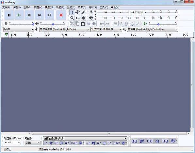Click the Stop button
Screen dimensions: 195x153
point(29,15)
